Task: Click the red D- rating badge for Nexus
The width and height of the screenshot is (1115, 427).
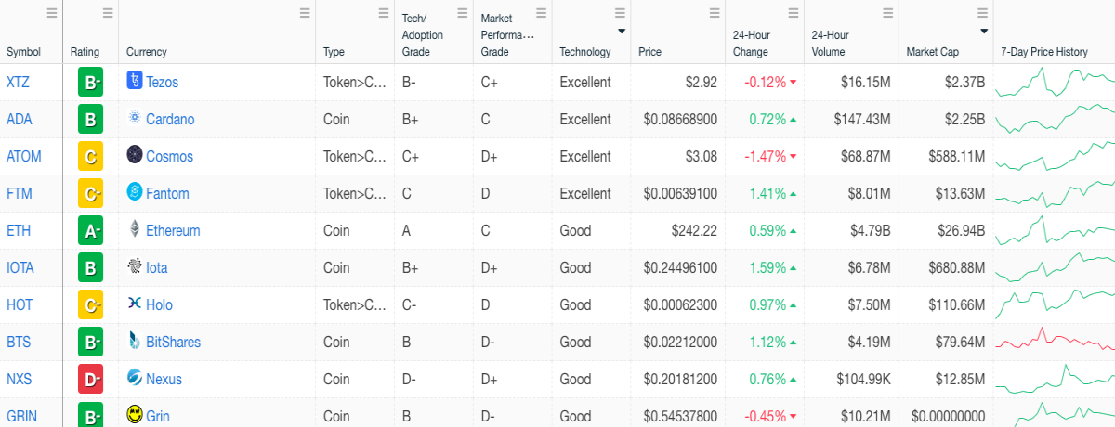Action: tap(90, 379)
